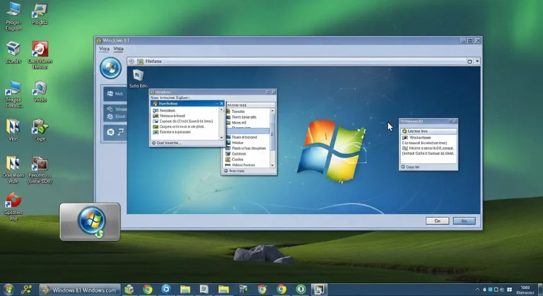543x296 pixels.
Task: Open the 'Vias' desktop icon
Action: coord(13,130)
